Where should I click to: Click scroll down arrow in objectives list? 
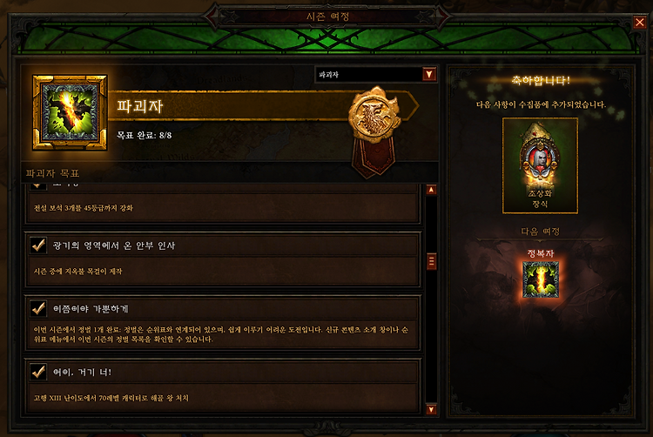[x=431, y=409]
